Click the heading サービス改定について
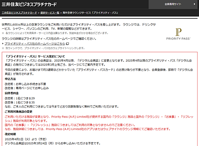This screenshot has height=146, width=199. coord(35,56)
